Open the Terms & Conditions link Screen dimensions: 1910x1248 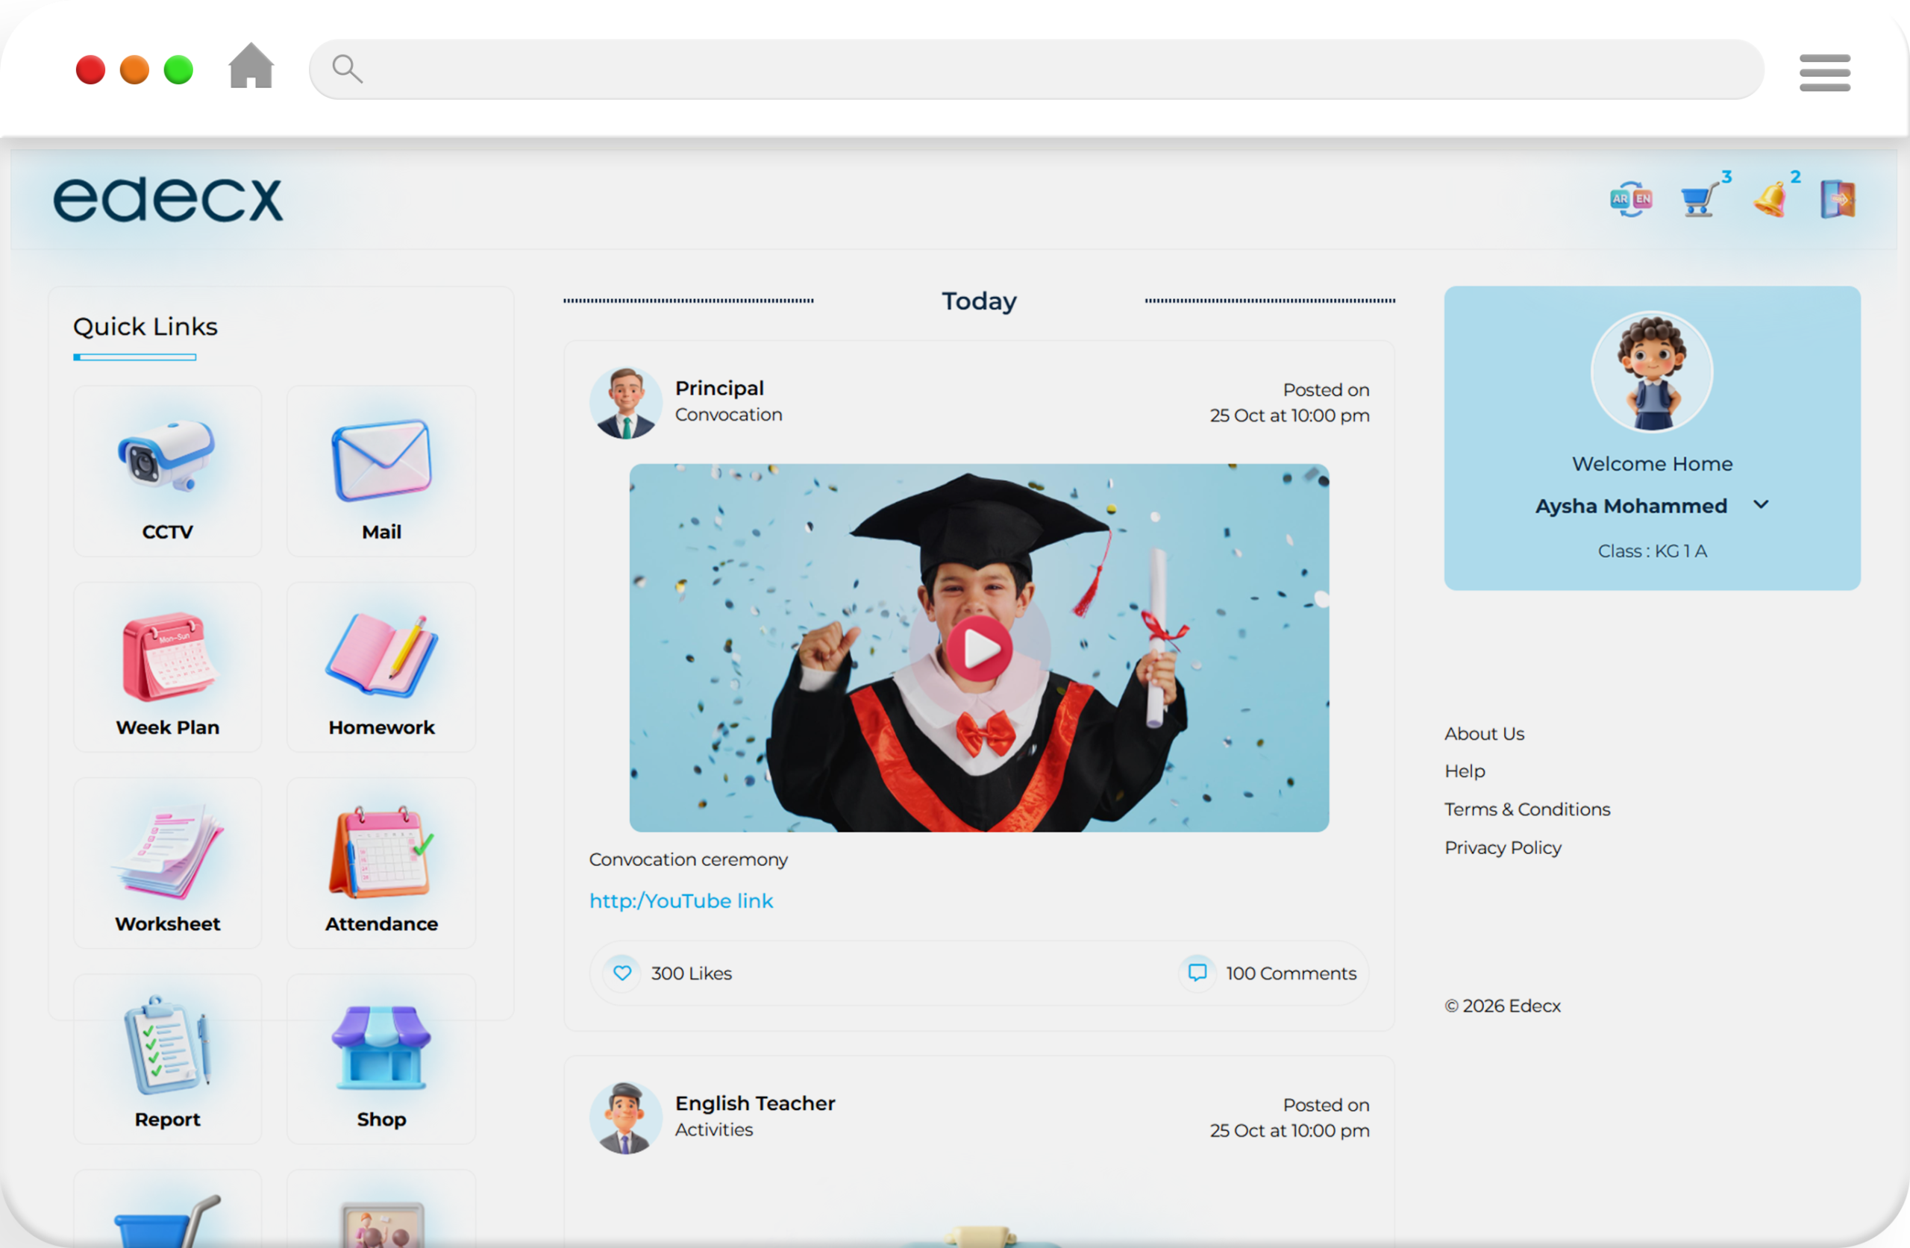(1527, 809)
